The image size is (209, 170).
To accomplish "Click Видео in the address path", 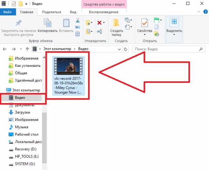I will click(83, 49).
